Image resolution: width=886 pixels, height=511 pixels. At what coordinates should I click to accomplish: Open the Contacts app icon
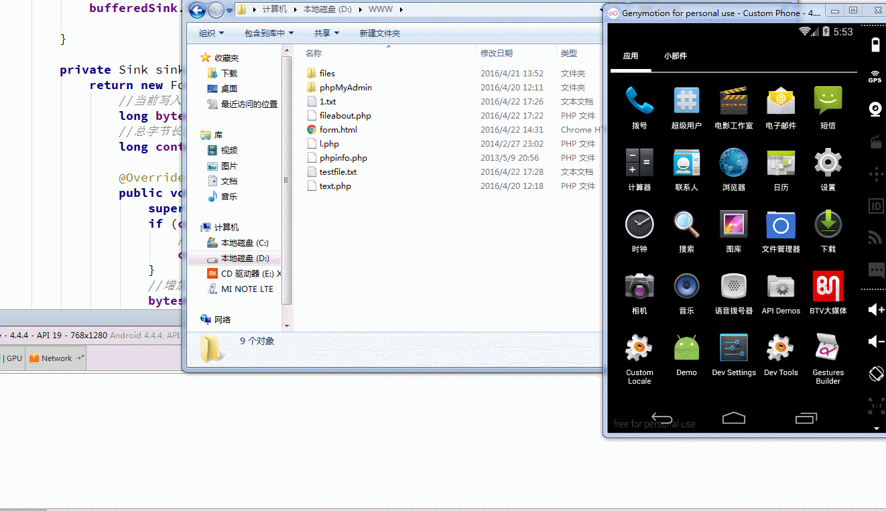[686, 163]
